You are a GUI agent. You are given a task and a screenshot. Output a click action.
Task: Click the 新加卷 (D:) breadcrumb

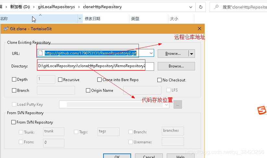(x=20, y=7)
